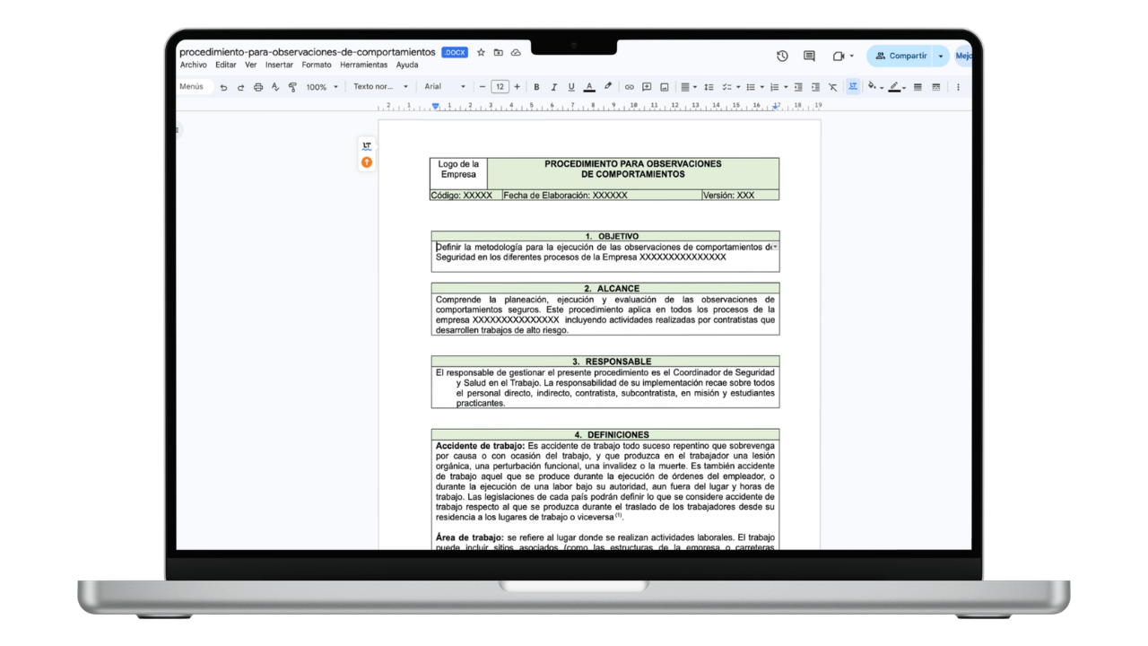
Task: Open the zoom level dropdown
Action: (x=322, y=87)
